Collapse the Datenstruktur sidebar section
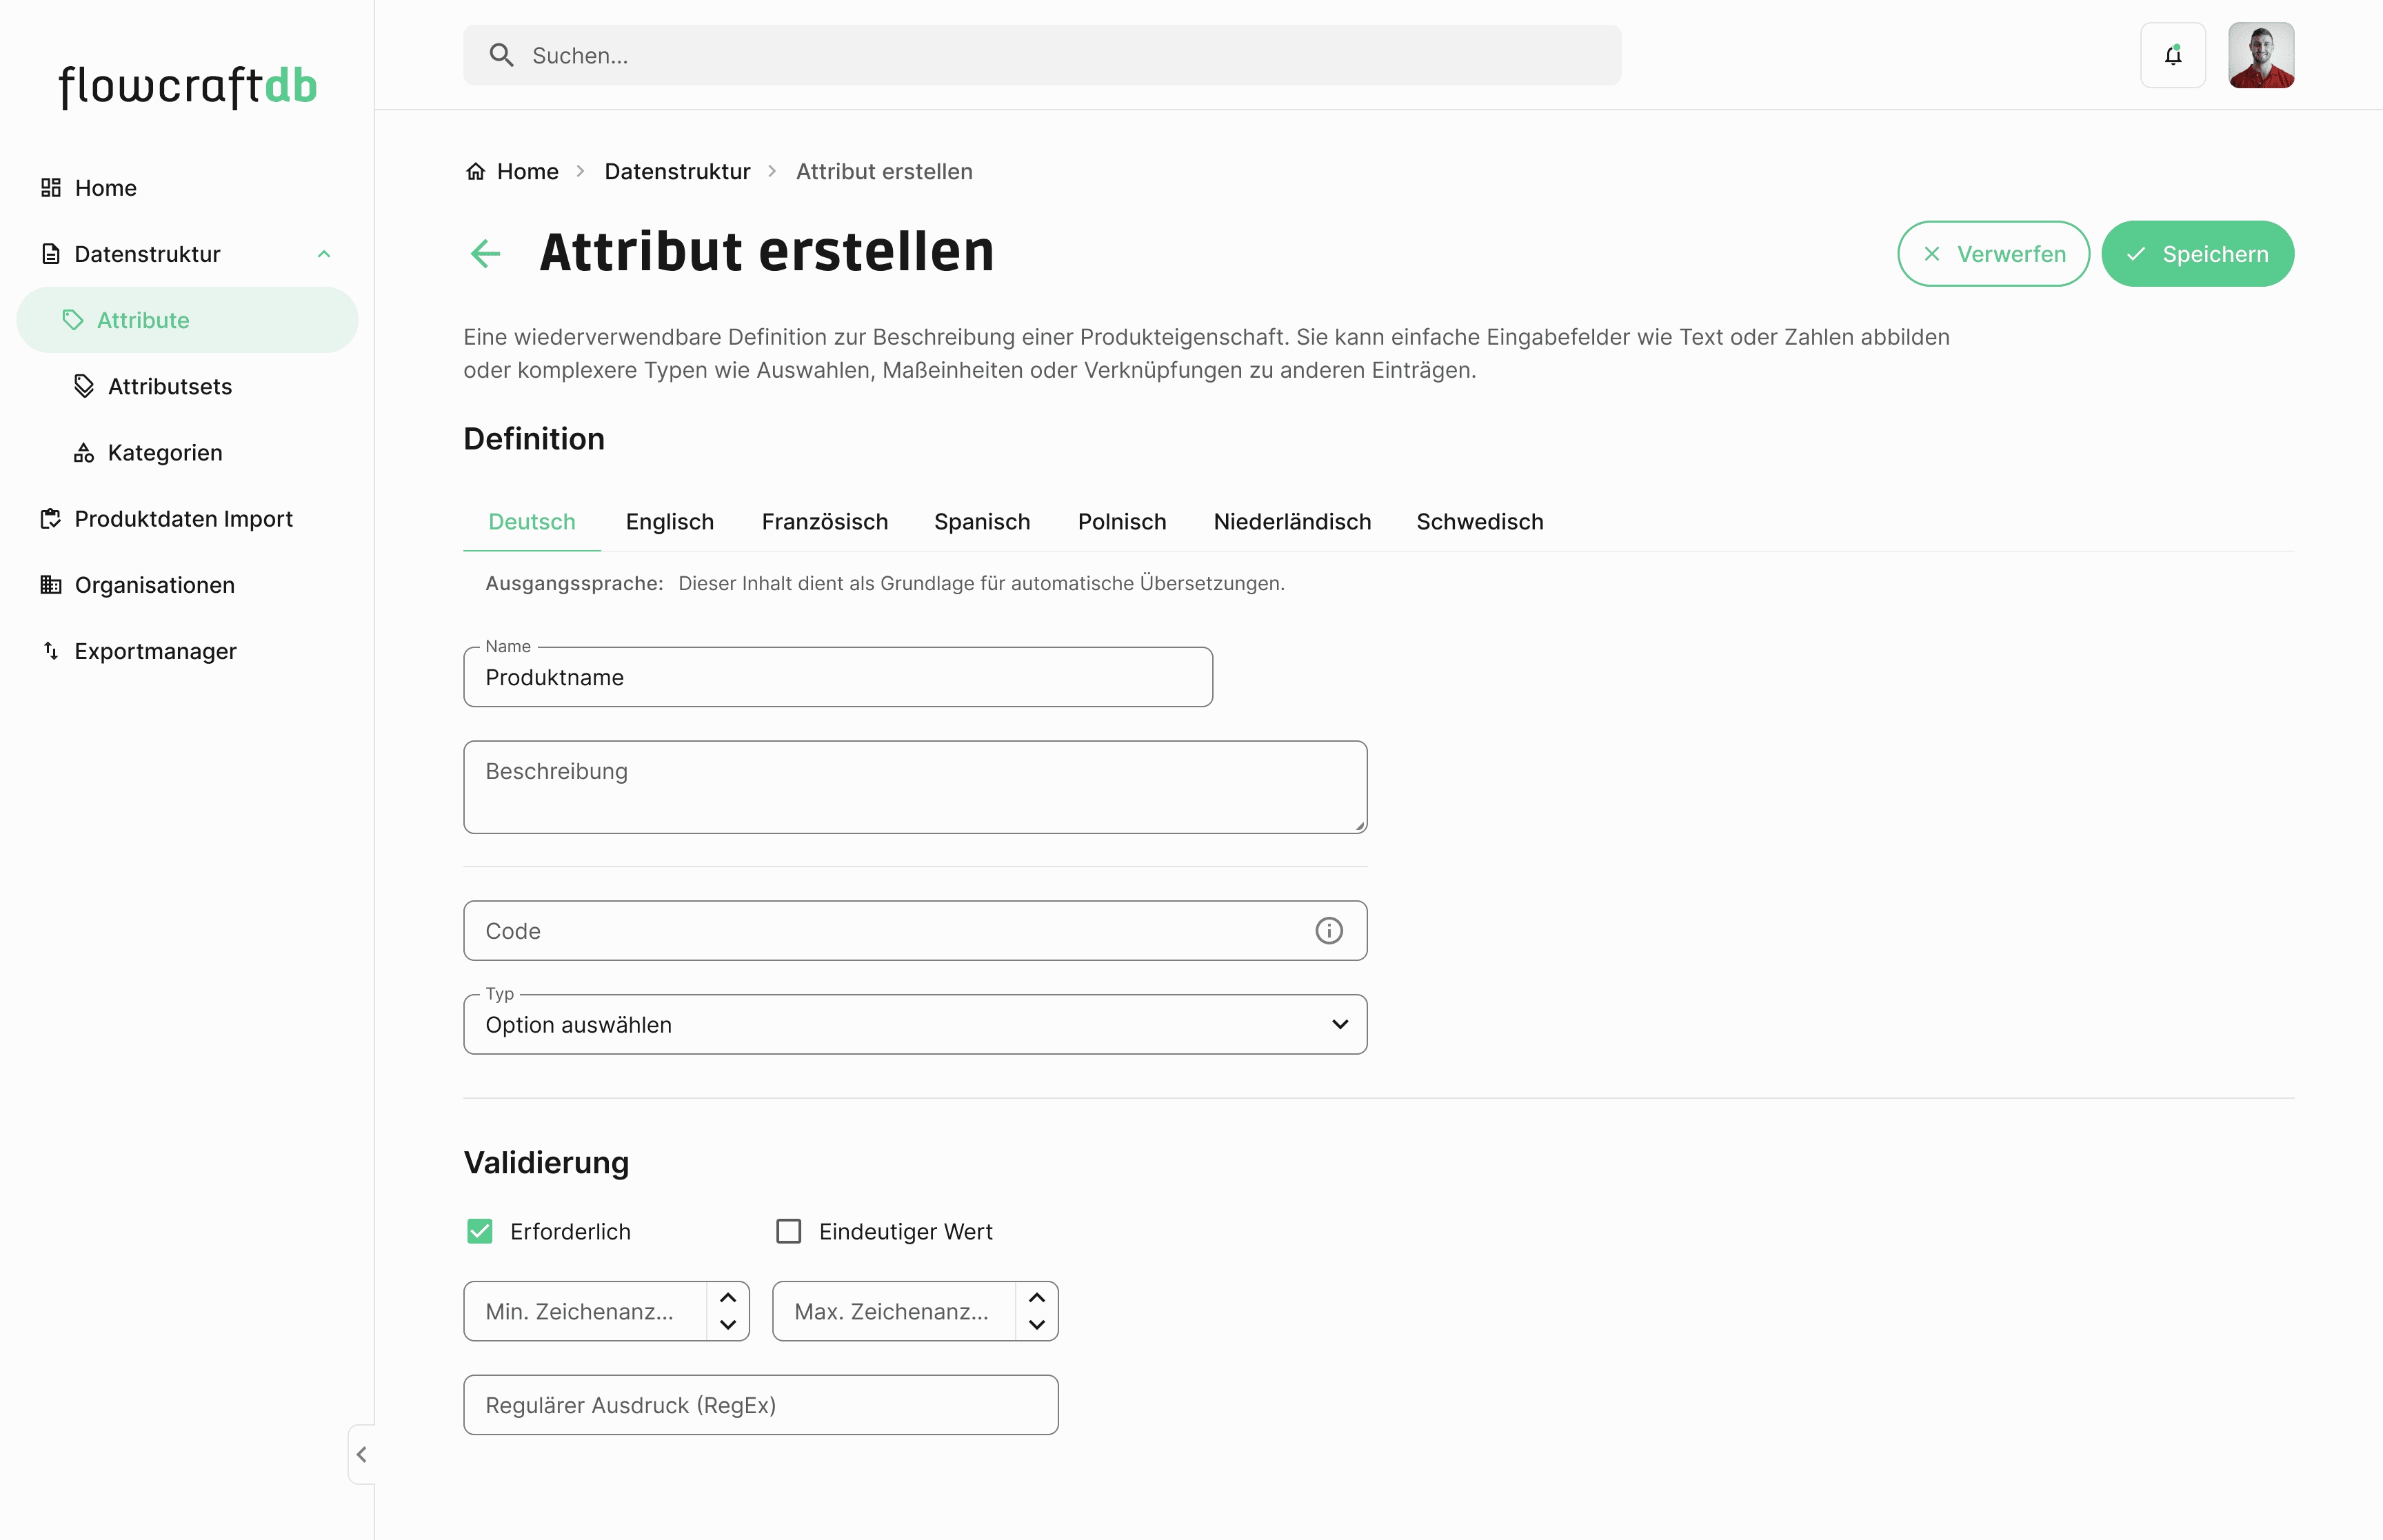 [x=324, y=254]
